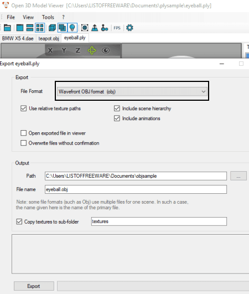Toggle lighting bulb icon
Screen dimensions: 249x294
(x=72, y=28)
